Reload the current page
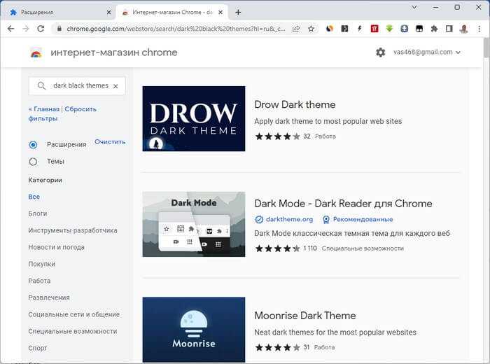 coord(41,29)
